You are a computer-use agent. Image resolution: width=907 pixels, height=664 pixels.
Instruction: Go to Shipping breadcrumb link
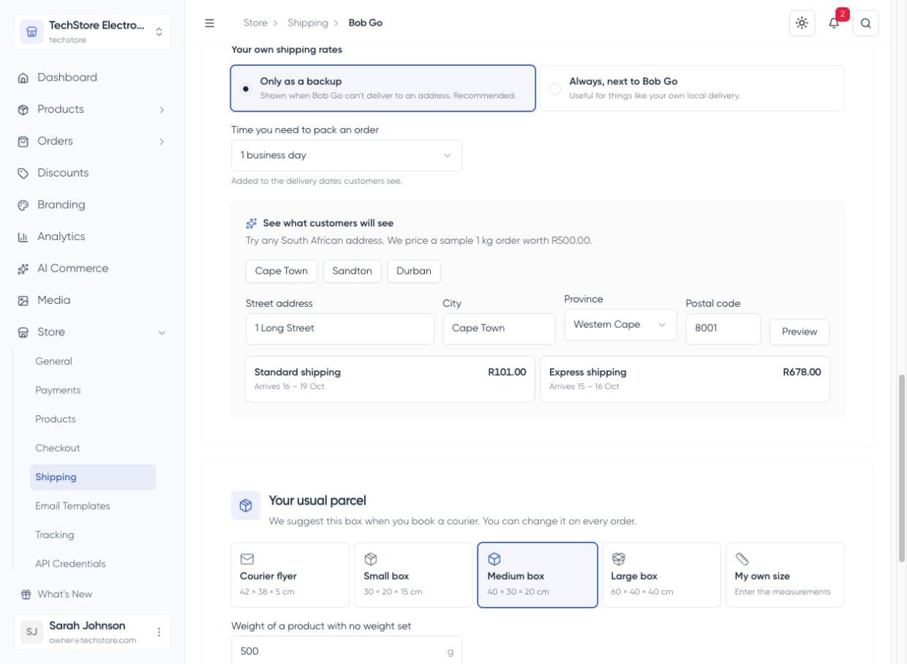point(308,23)
